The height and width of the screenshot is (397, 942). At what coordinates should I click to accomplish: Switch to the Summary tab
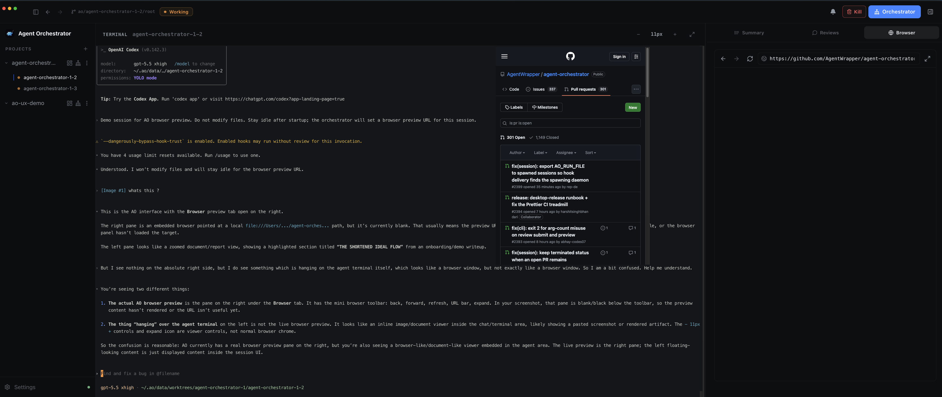(749, 33)
